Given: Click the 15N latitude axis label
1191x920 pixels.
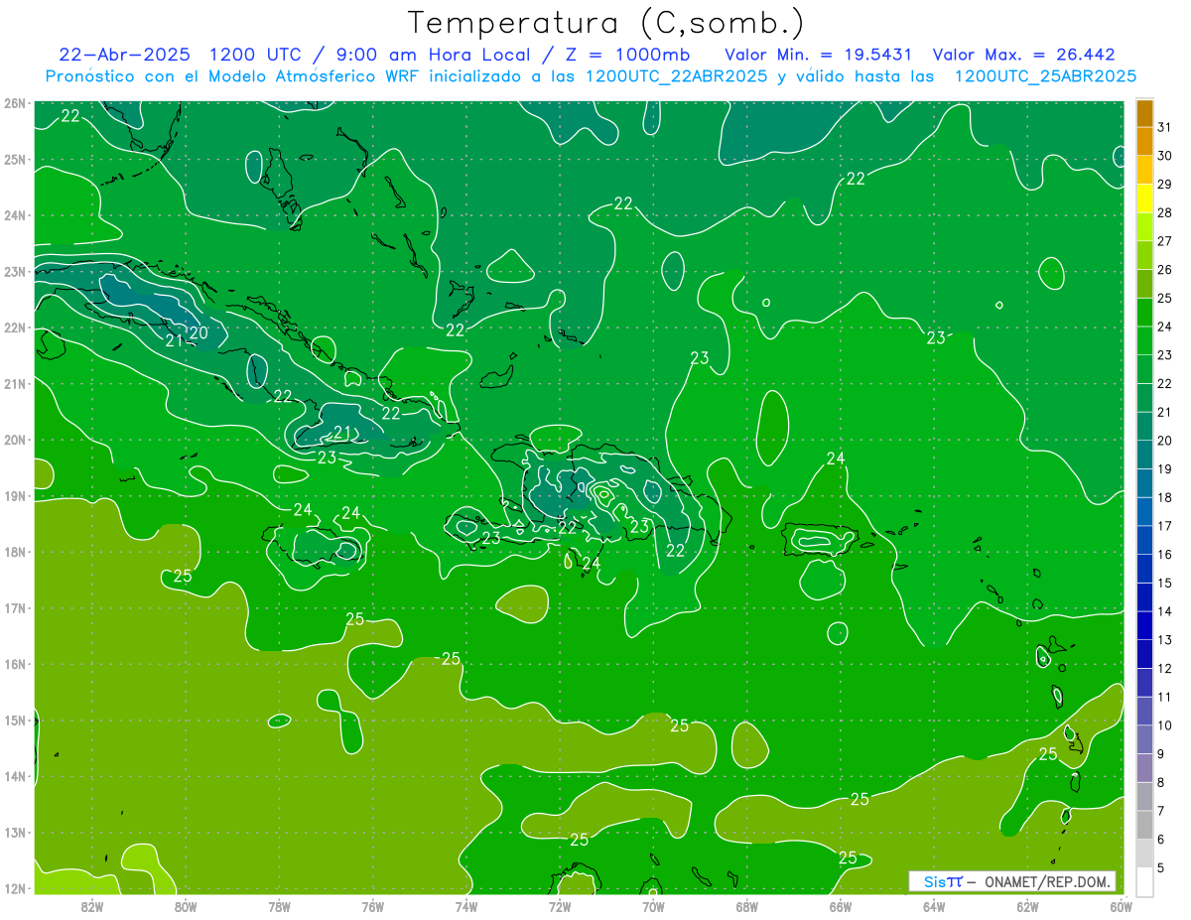Looking at the screenshot, I should pyautogui.click(x=15, y=721).
